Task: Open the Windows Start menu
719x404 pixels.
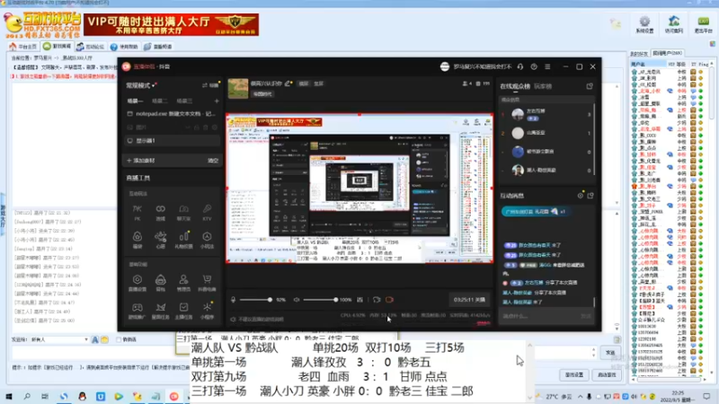Action: pyautogui.click(x=9, y=396)
